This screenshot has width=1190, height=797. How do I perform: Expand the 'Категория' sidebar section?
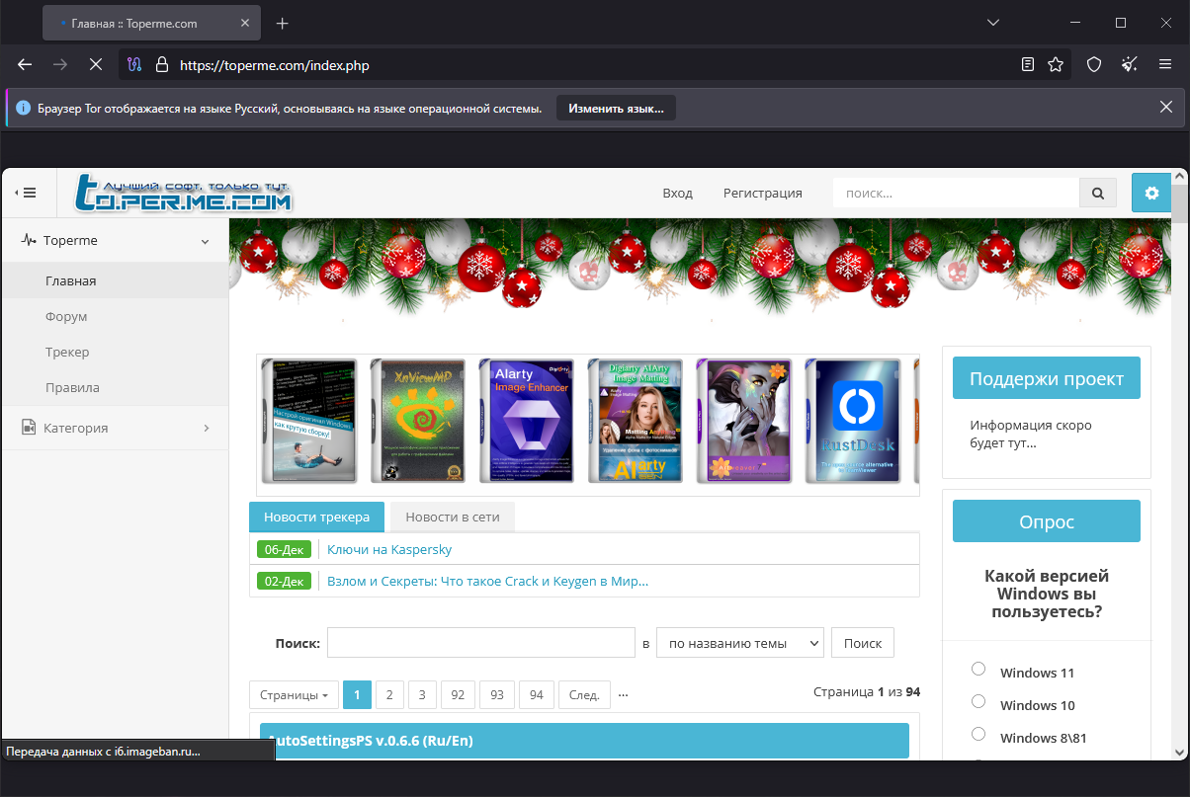click(x=115, y=428)
